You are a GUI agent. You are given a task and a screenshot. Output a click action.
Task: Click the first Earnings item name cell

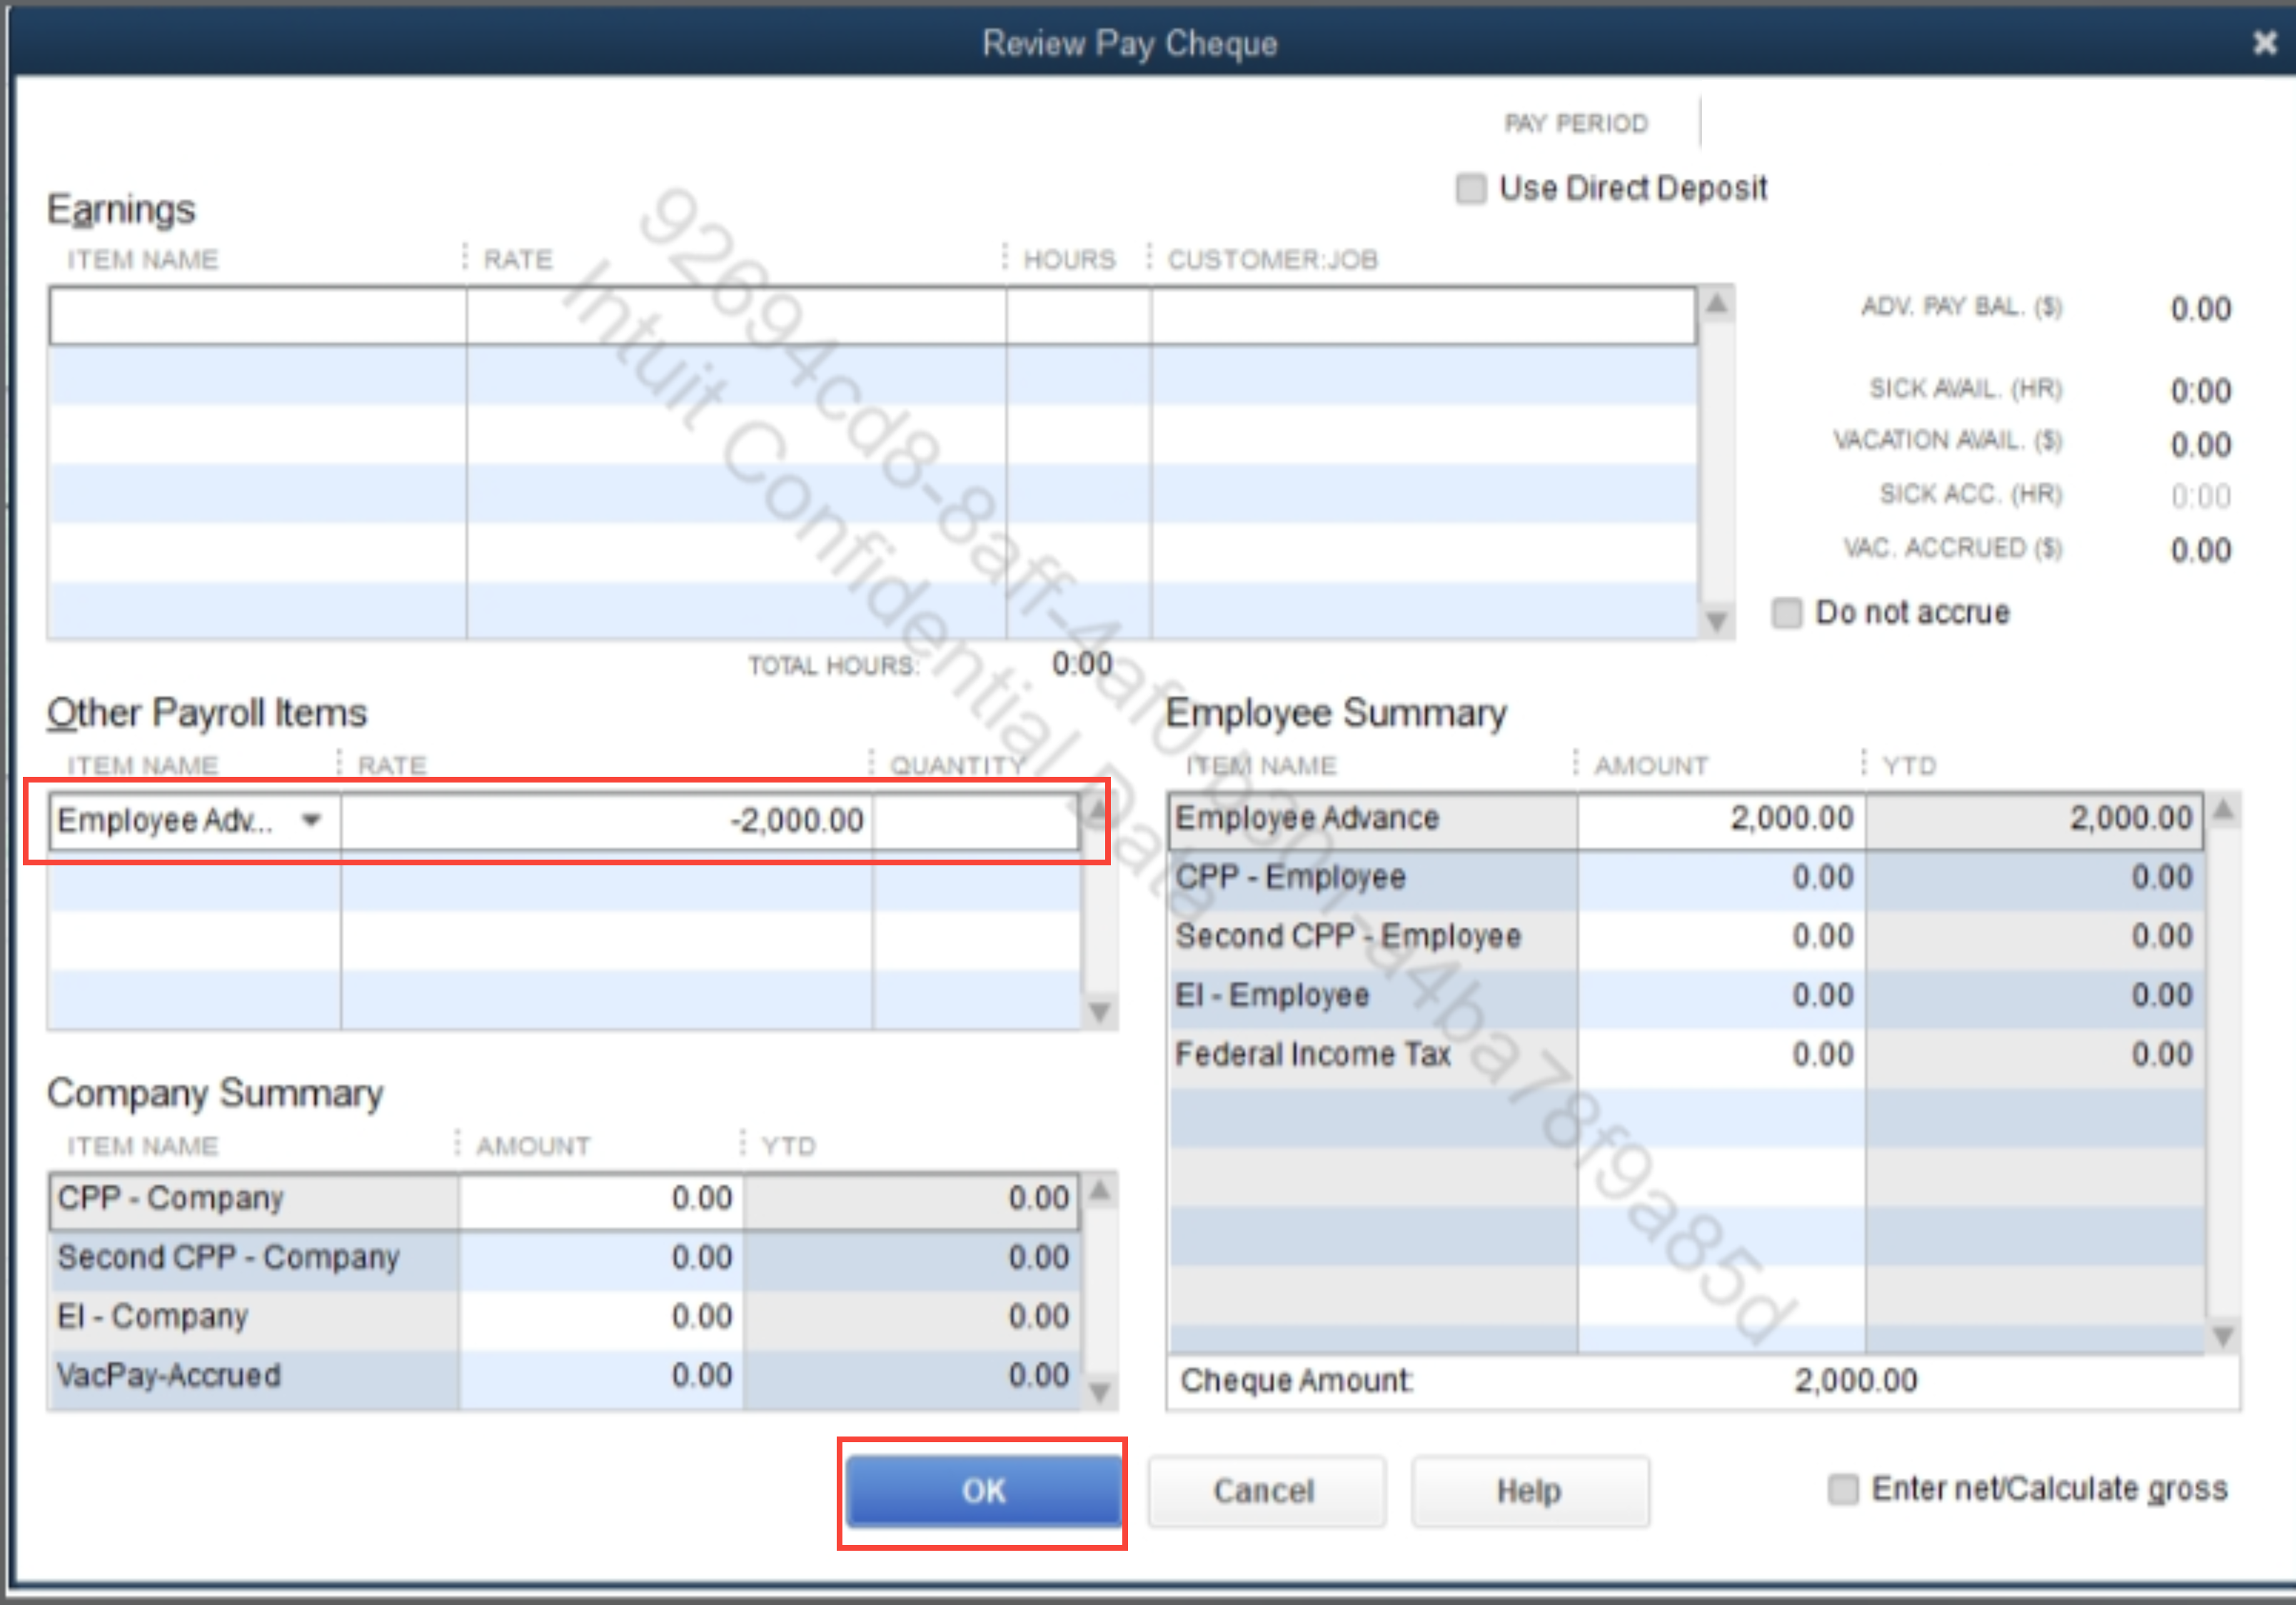click(257, 316)
